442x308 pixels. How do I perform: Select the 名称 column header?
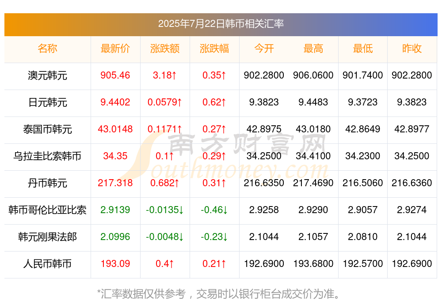(x=47, y=49)
